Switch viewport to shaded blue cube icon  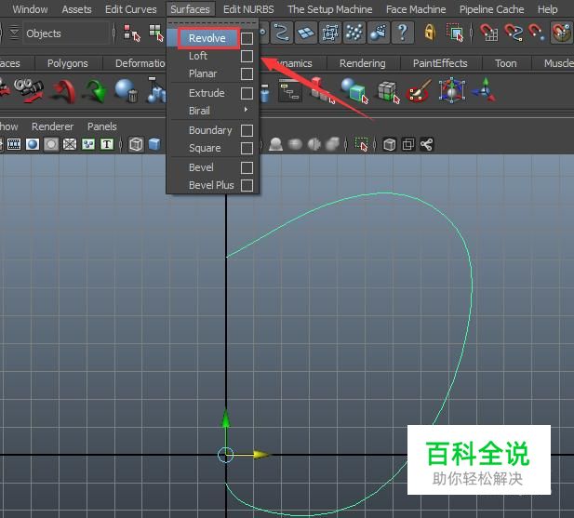(154, 144)
